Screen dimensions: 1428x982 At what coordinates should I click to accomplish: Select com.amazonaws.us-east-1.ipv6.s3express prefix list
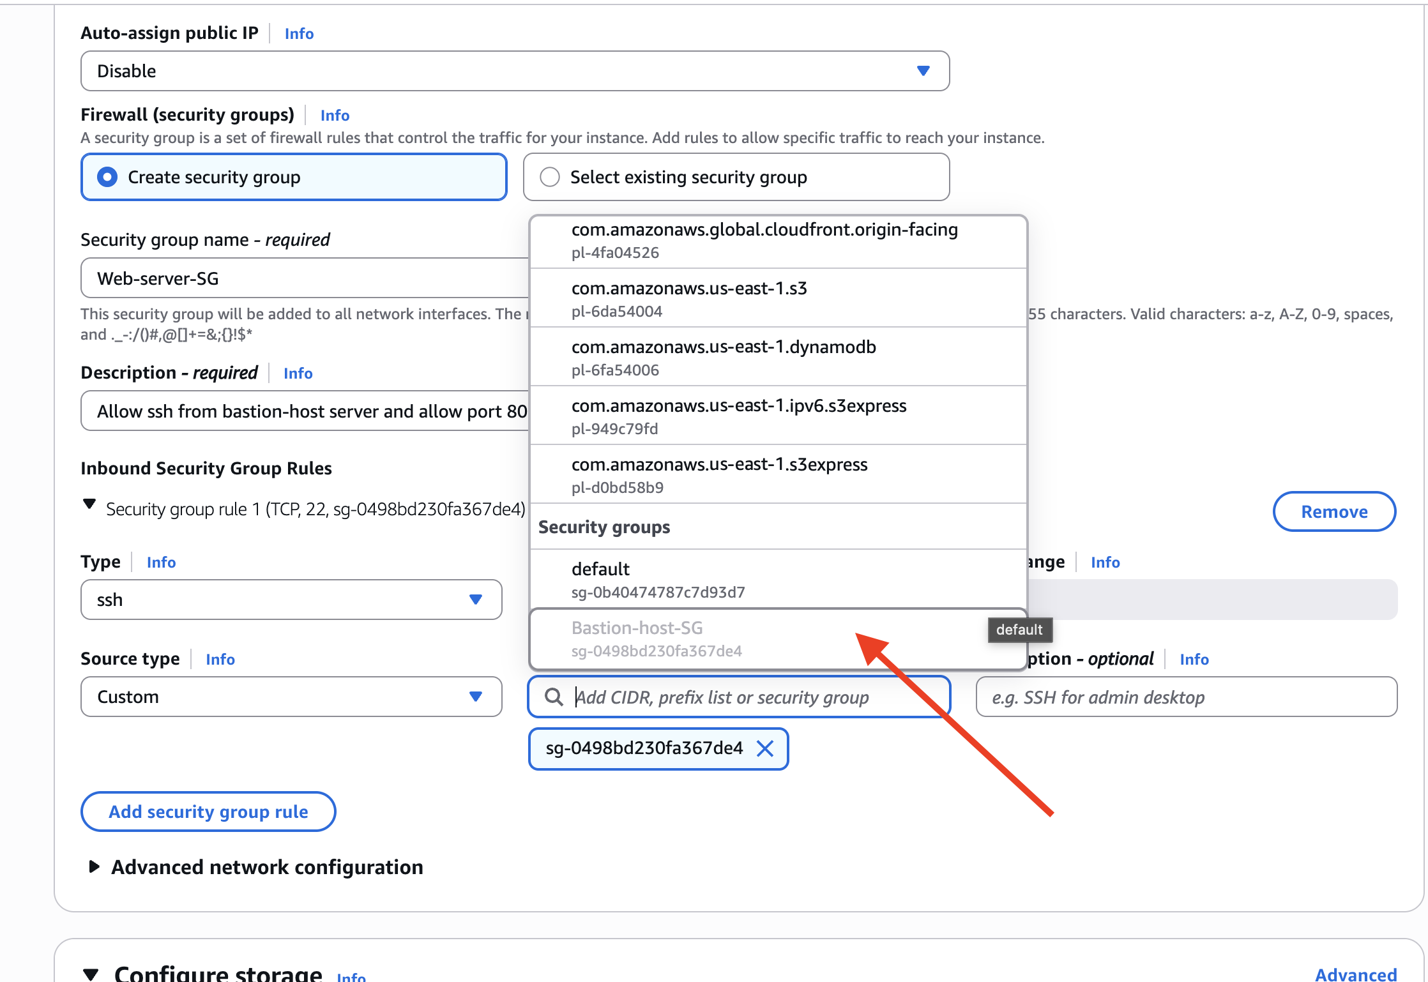click(778, 416)
